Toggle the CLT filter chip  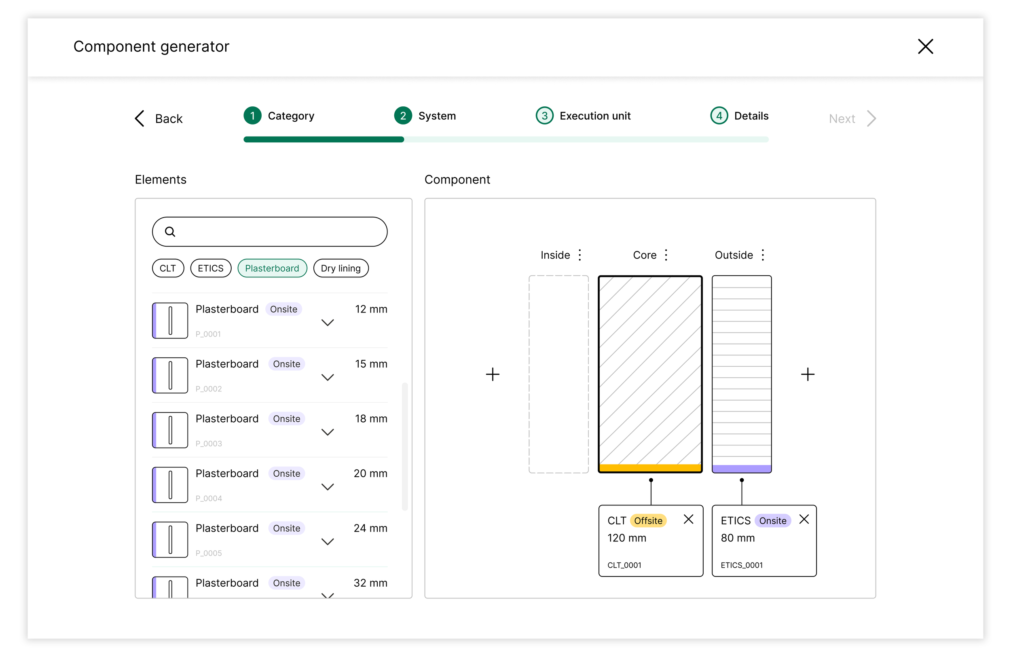[168, 268]
